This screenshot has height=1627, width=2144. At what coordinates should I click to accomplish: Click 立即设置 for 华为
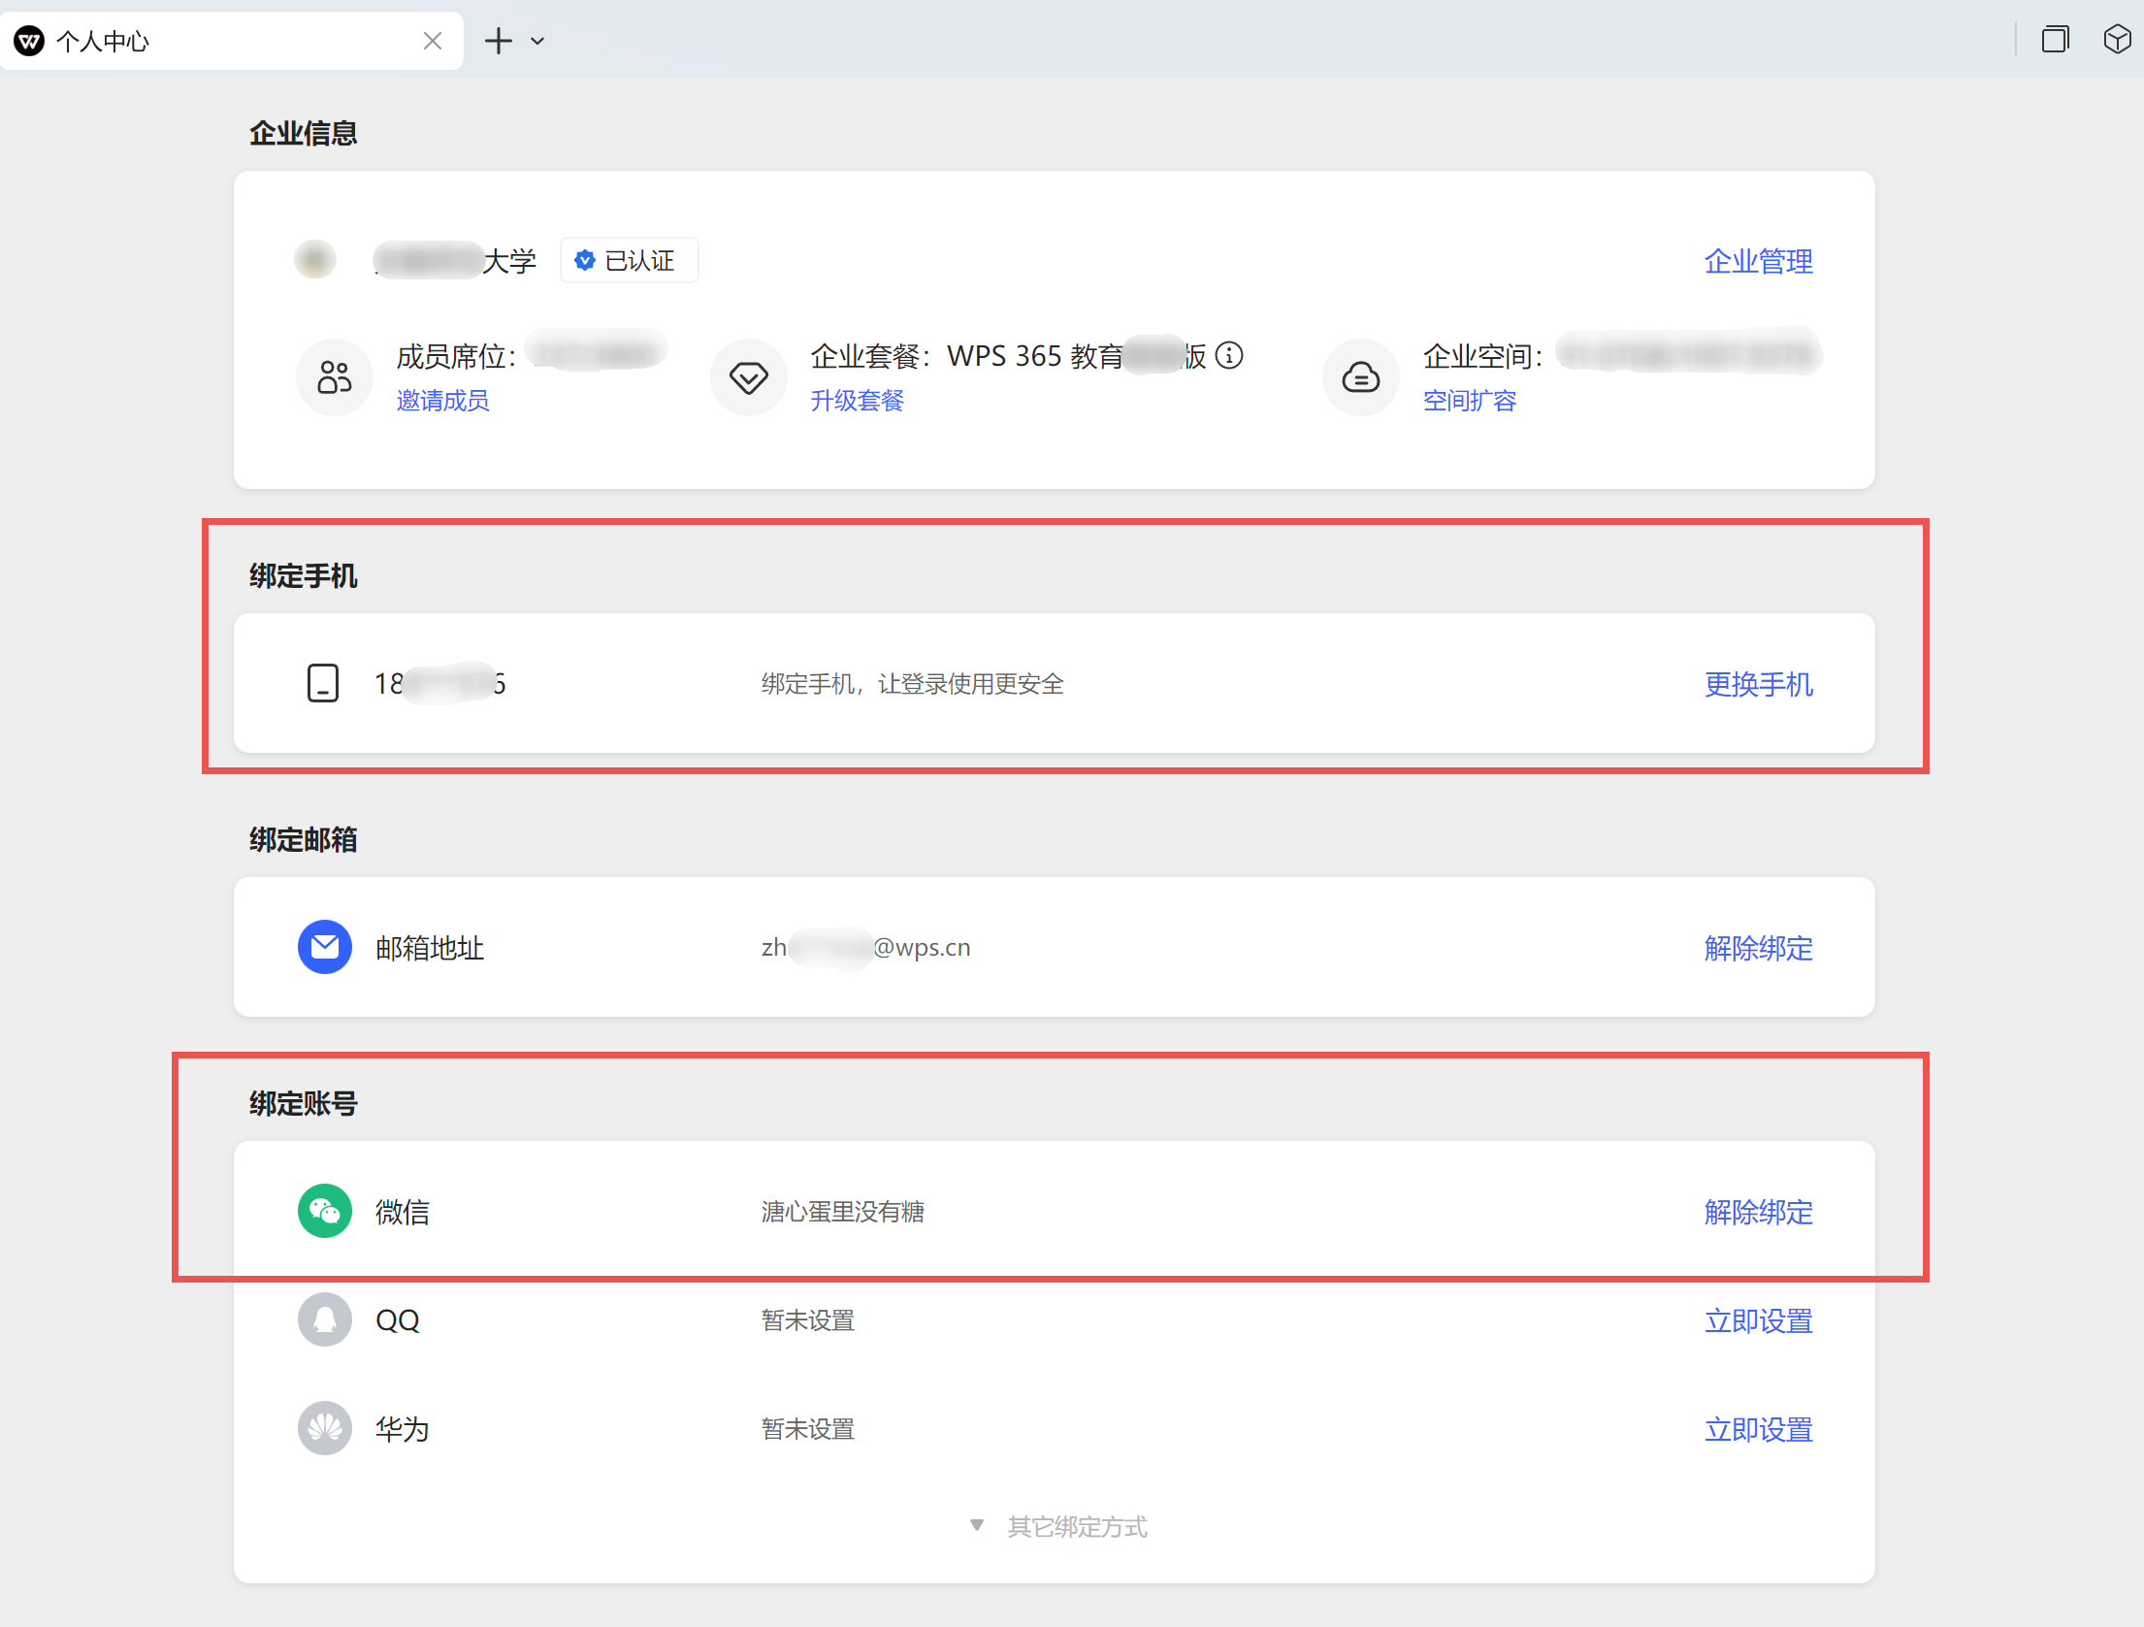[1758, 1429]
